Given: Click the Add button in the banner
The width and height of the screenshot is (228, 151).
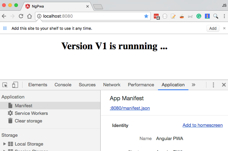Looking at the screenshot, I should [x=213, y=28].
